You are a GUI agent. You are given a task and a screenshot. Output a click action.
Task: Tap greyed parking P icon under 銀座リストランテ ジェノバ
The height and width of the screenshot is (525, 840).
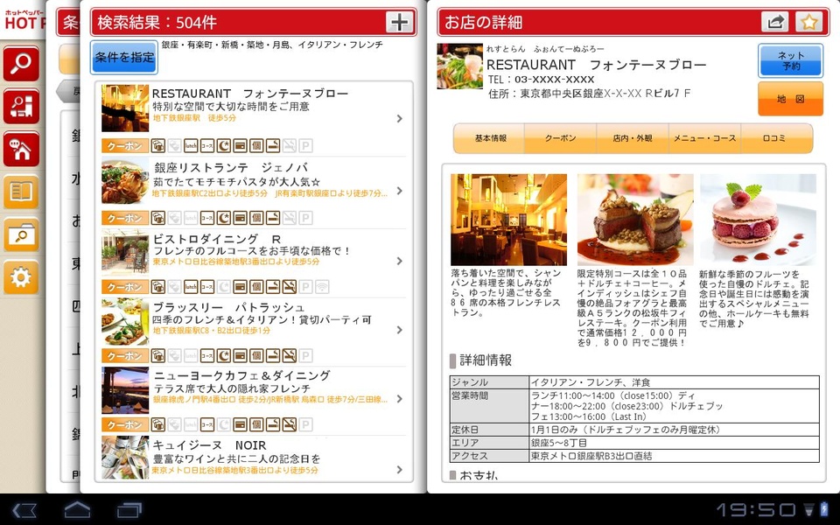pos(305,218)
